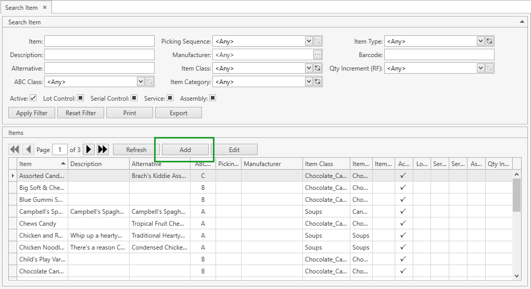Close the Search Item tab

click(45, 7)
